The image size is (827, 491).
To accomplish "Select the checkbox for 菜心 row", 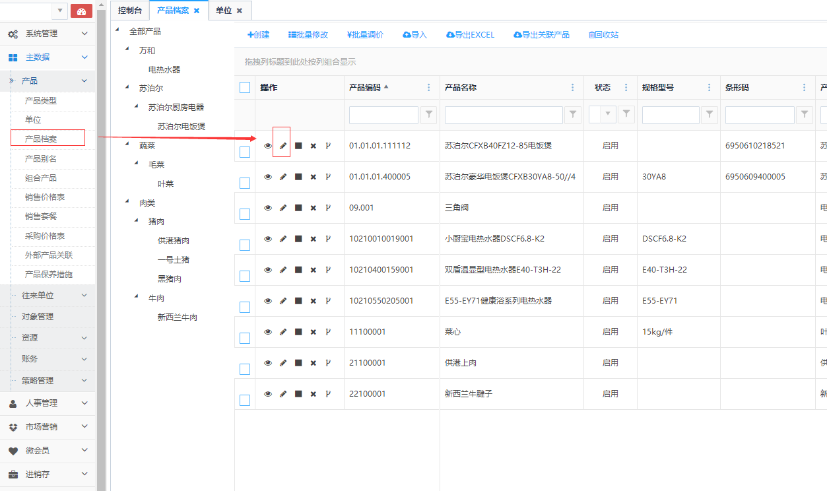I will coord(245,338).
